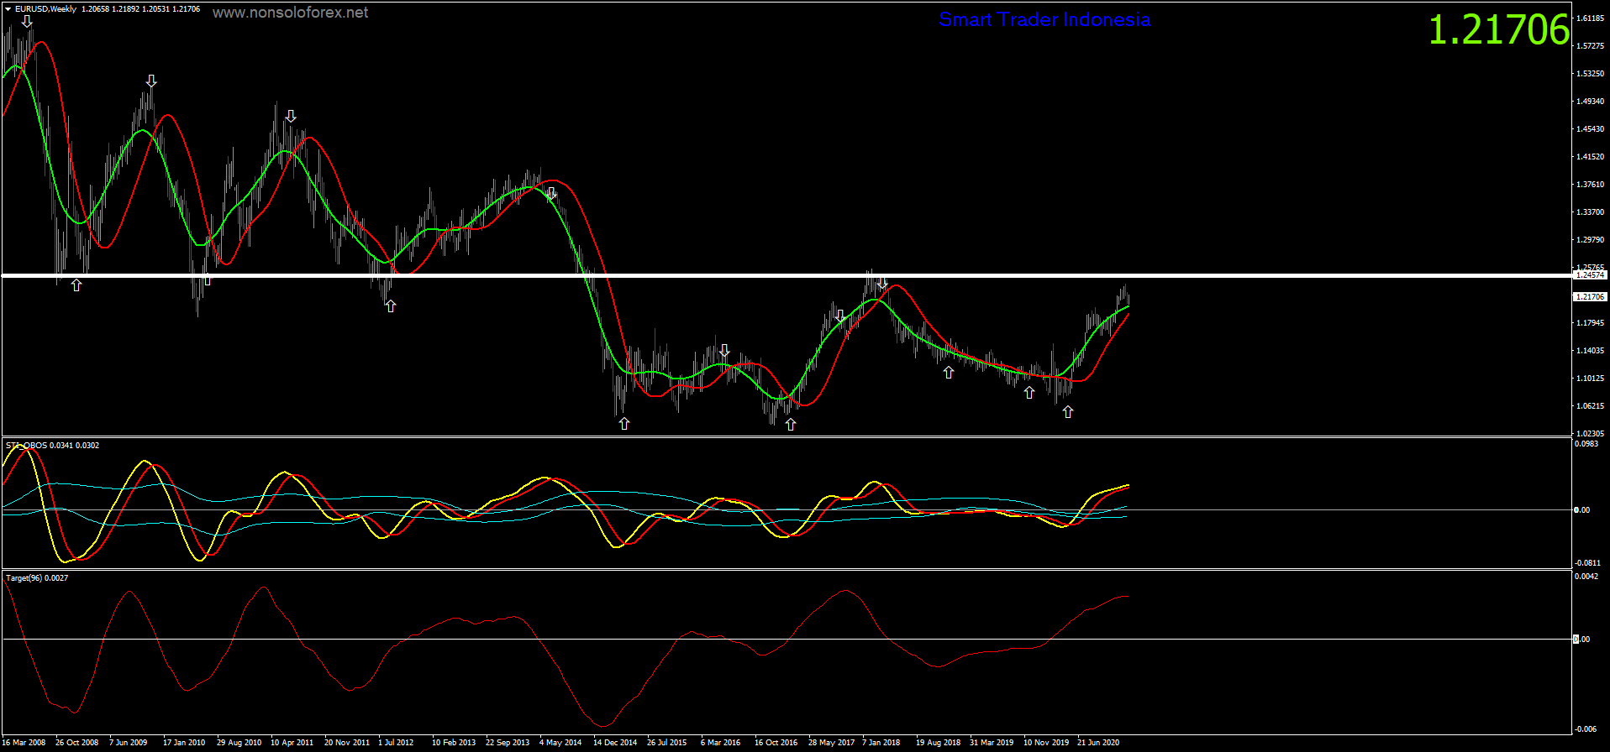The image size is (1610, 752).
Task: Click the 4 May 2014 date label
Action: click(x=560, y=742)
